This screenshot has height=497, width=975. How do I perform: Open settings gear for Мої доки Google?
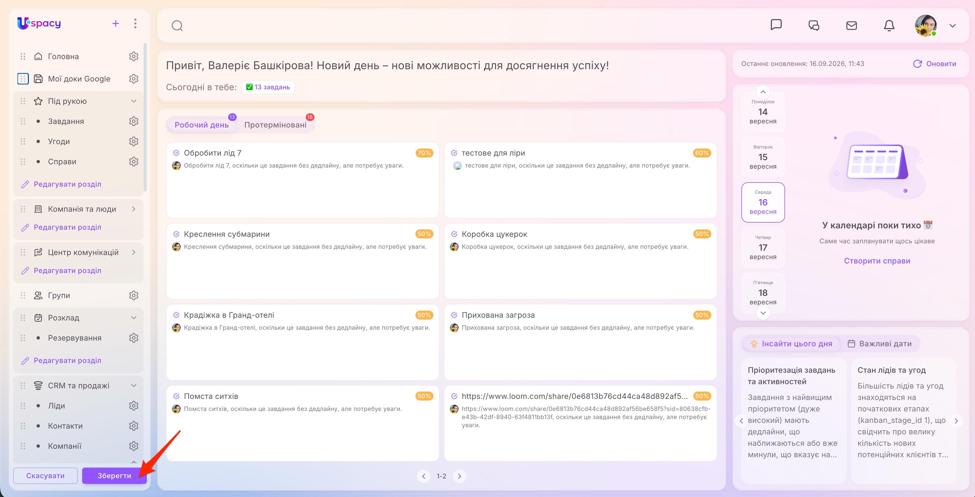coord(133,79)
